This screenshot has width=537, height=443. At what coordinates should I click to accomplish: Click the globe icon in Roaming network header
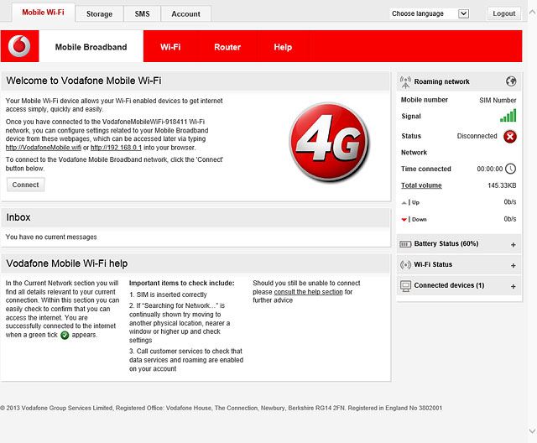pos(511,81)
